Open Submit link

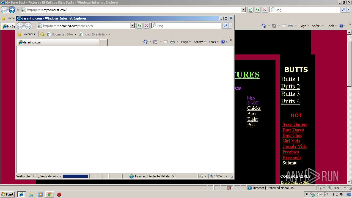(x=289, y=163)
